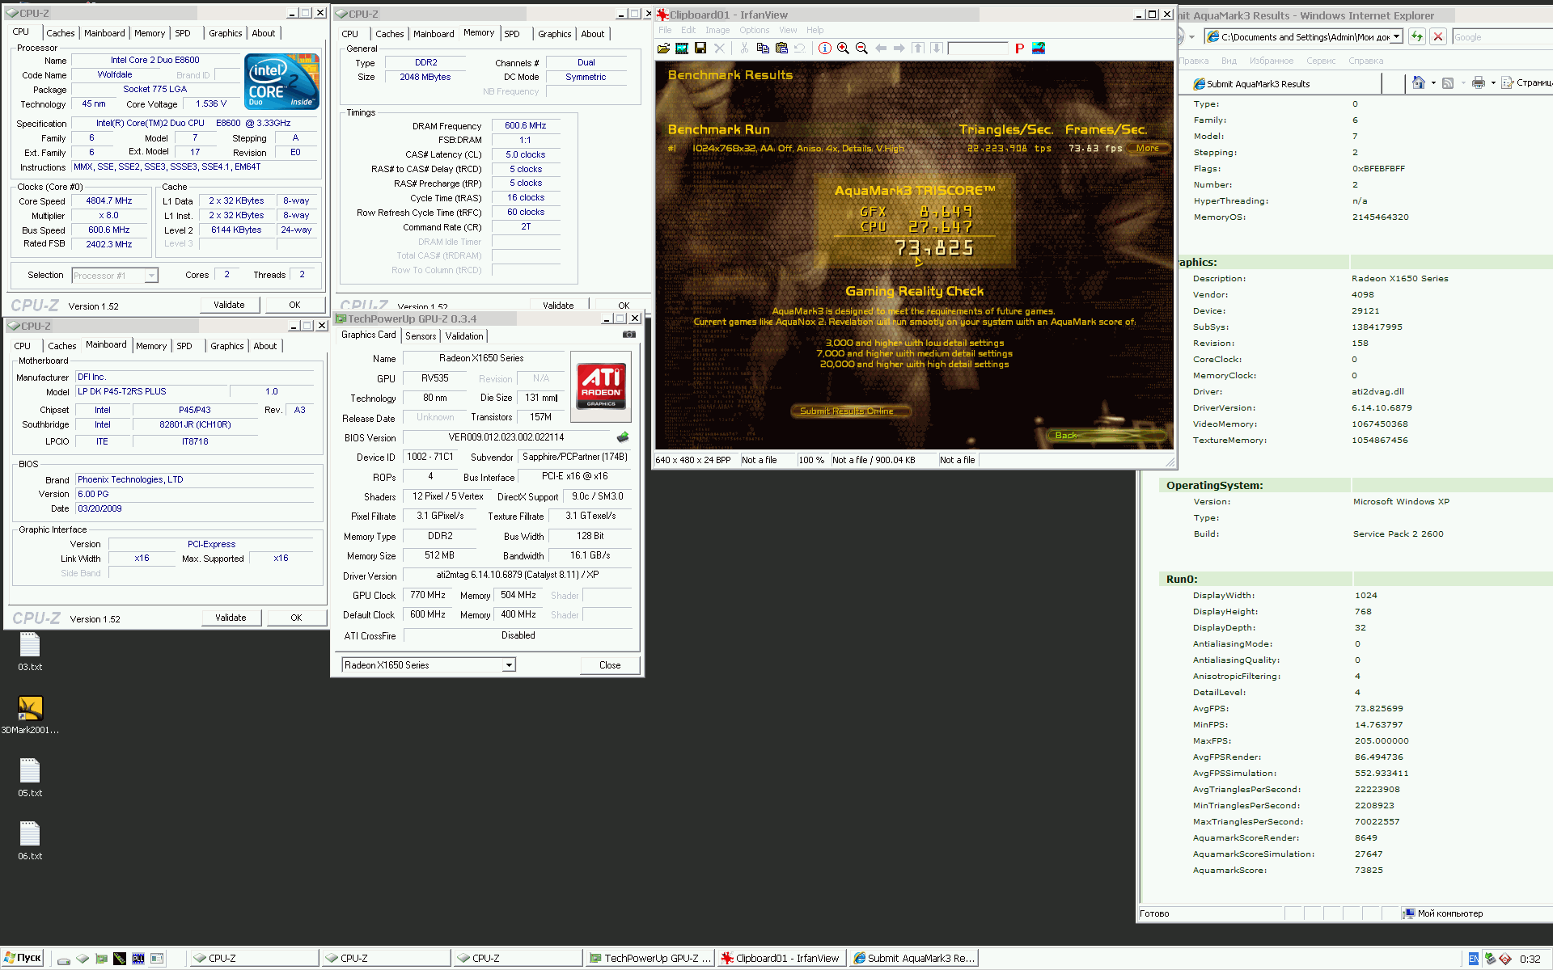Click Copy icon in IrfanView toolbar
This screenshot has height=970, width=1553.
pos(763,48)
